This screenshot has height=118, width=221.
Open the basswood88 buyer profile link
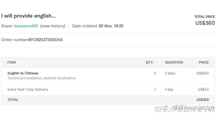pos(26,26)
